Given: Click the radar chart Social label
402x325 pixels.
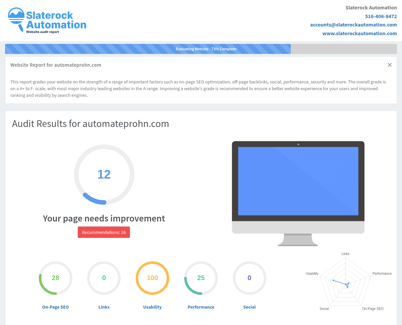Looking at the screenshot, I should 324,309.
